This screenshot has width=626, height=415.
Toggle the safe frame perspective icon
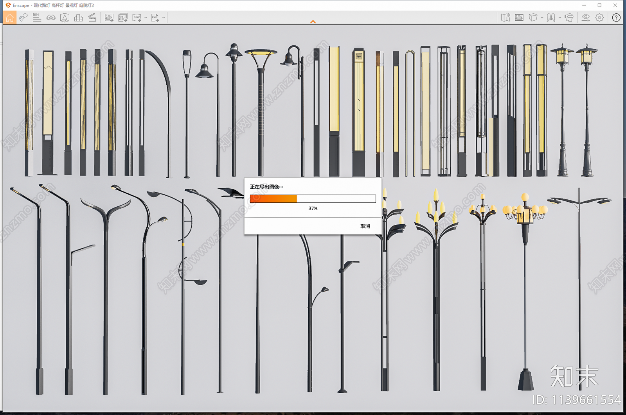[x=65, y=18]
